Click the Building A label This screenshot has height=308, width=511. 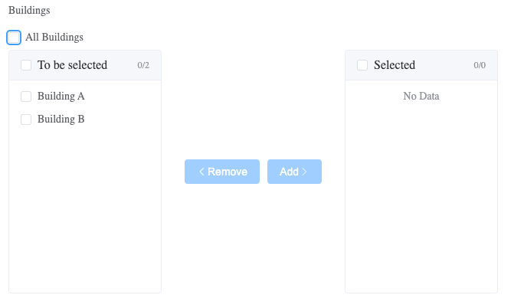pos(61,96)
